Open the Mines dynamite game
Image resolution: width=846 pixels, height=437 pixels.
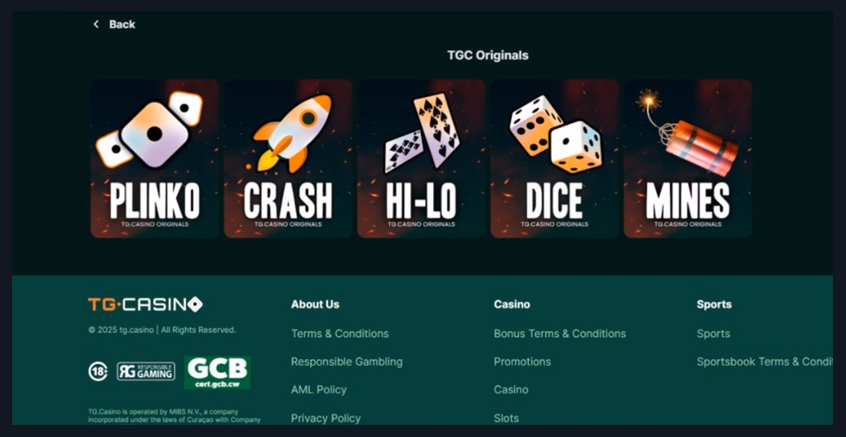[x=688, y=158]
